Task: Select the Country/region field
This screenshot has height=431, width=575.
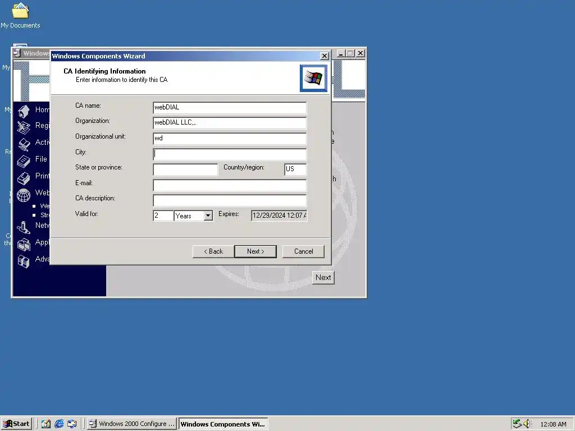Action: click(295, 169)
